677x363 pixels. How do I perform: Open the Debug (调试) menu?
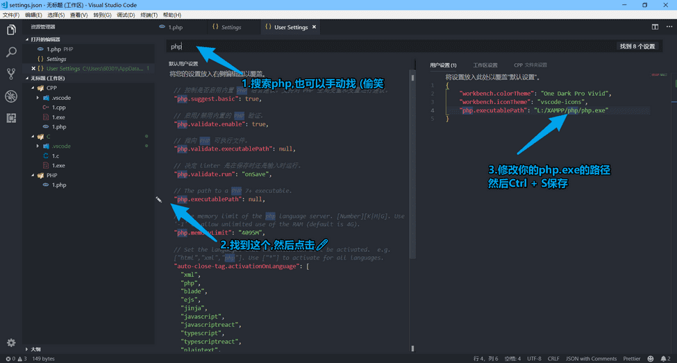coord(126,15)
